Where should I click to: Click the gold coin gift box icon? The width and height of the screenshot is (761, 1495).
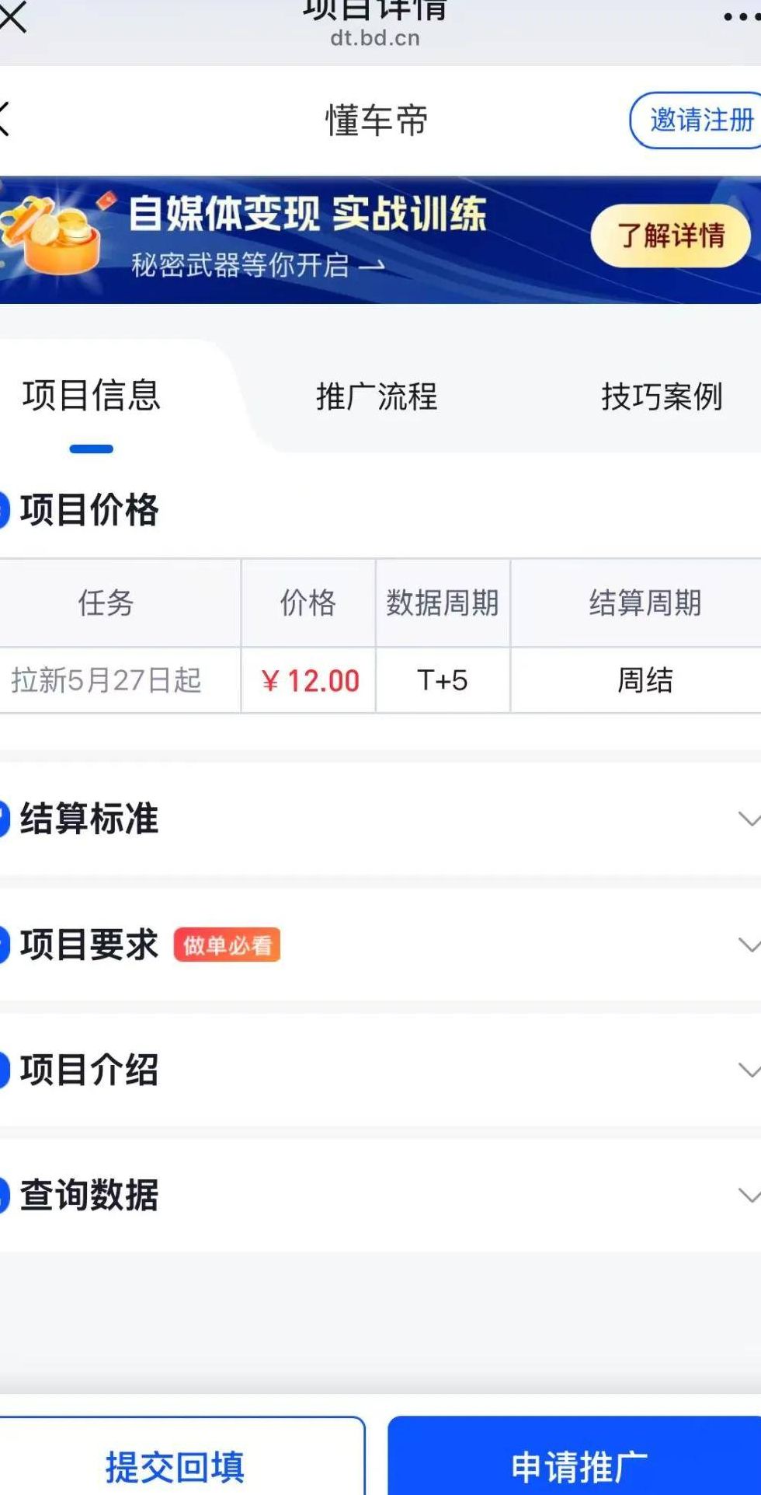(51, 237)
